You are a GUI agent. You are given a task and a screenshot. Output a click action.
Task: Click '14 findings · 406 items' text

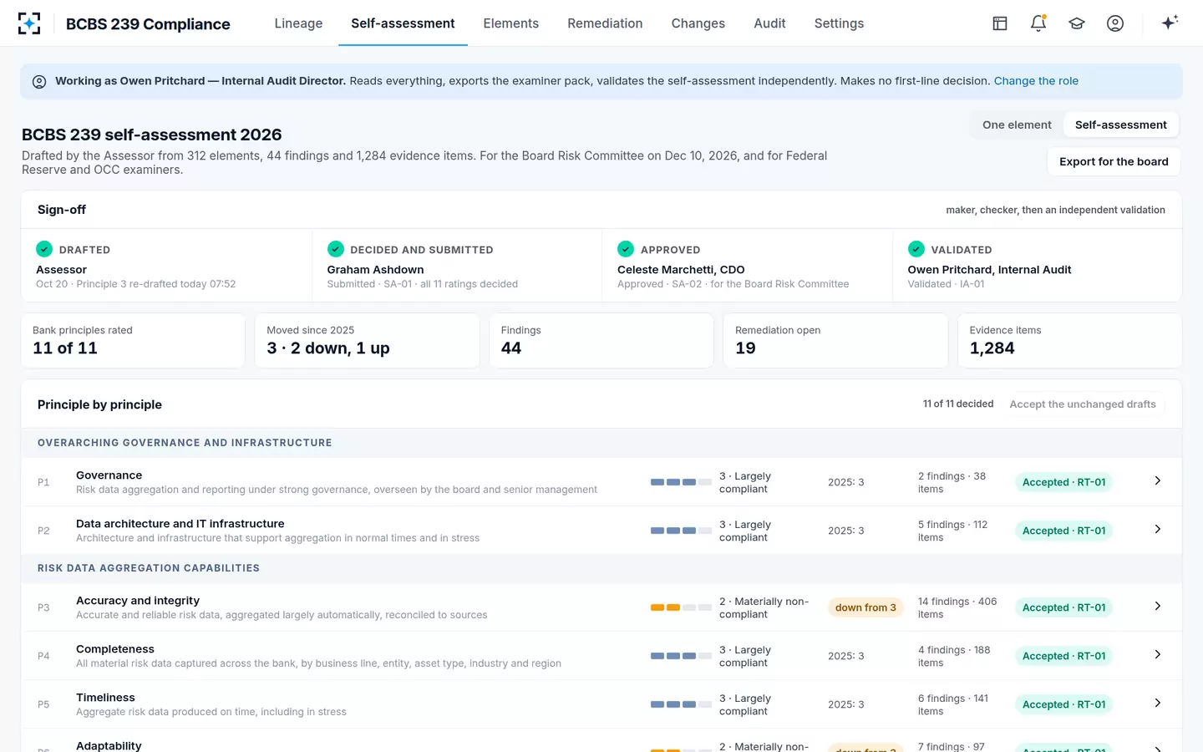click(x=957, y=607)
